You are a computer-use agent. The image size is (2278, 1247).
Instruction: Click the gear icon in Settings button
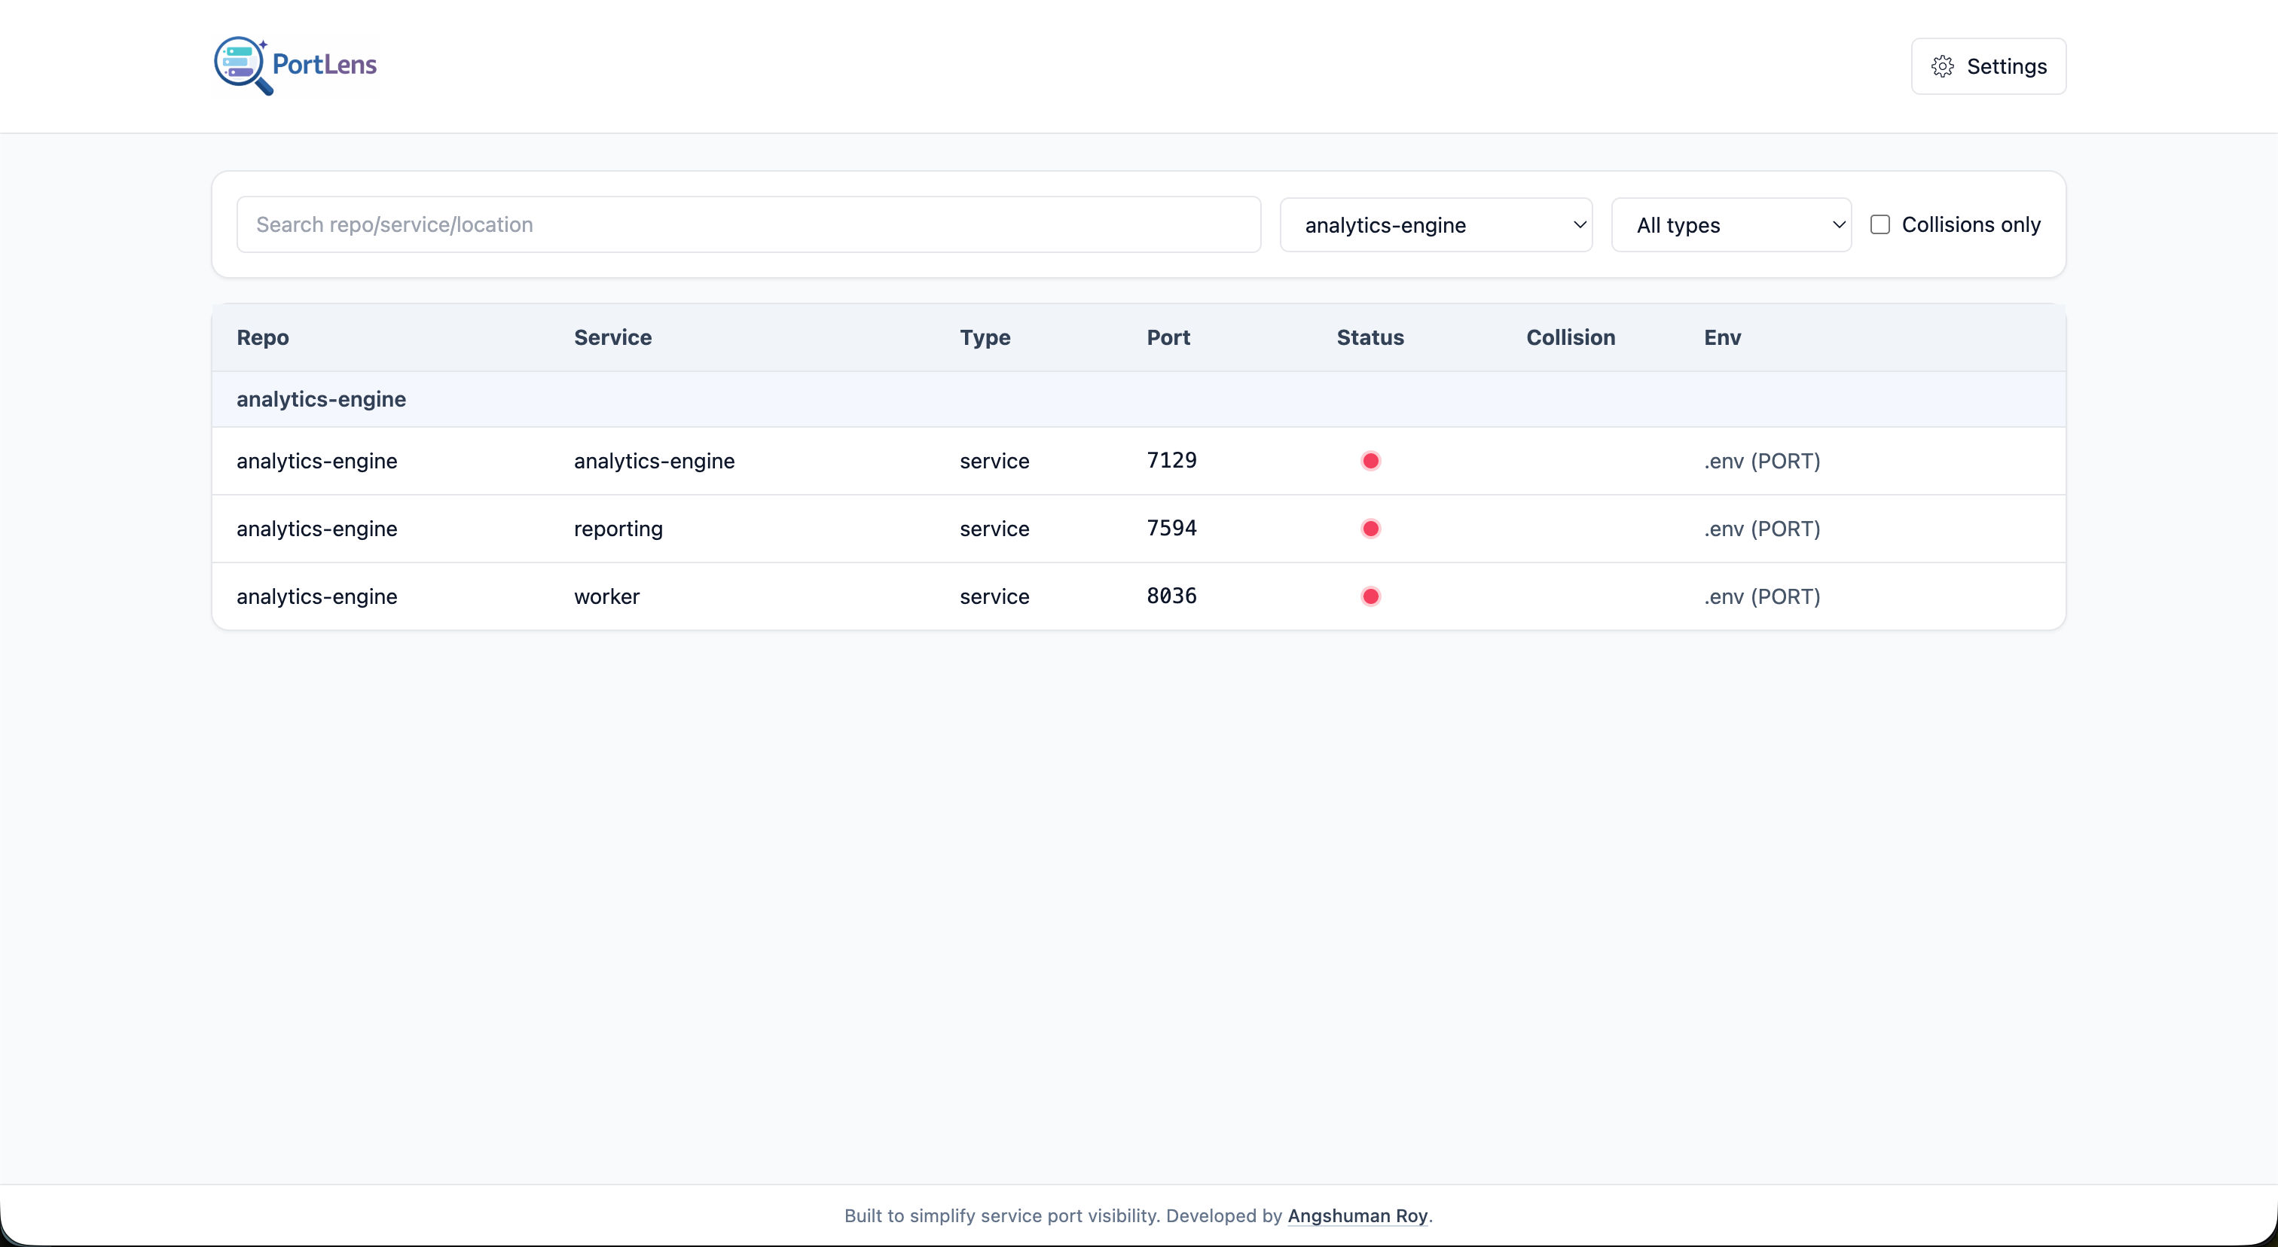pos(1942,66)
